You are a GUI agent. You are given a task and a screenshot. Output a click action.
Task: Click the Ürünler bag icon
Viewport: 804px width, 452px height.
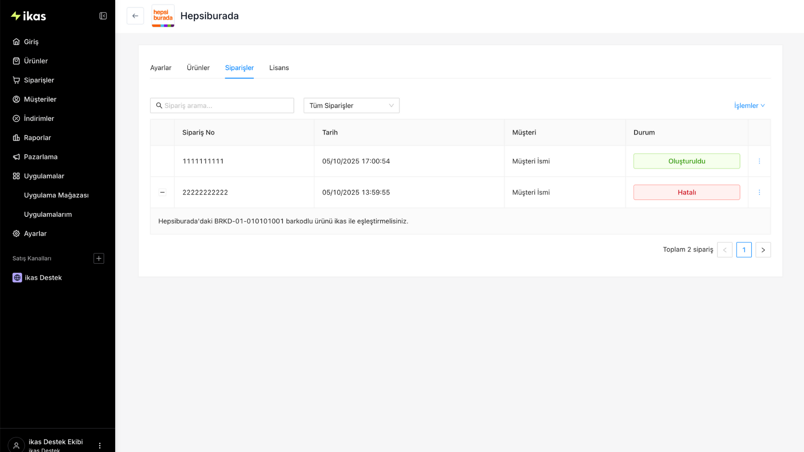[x=16, y=61]
